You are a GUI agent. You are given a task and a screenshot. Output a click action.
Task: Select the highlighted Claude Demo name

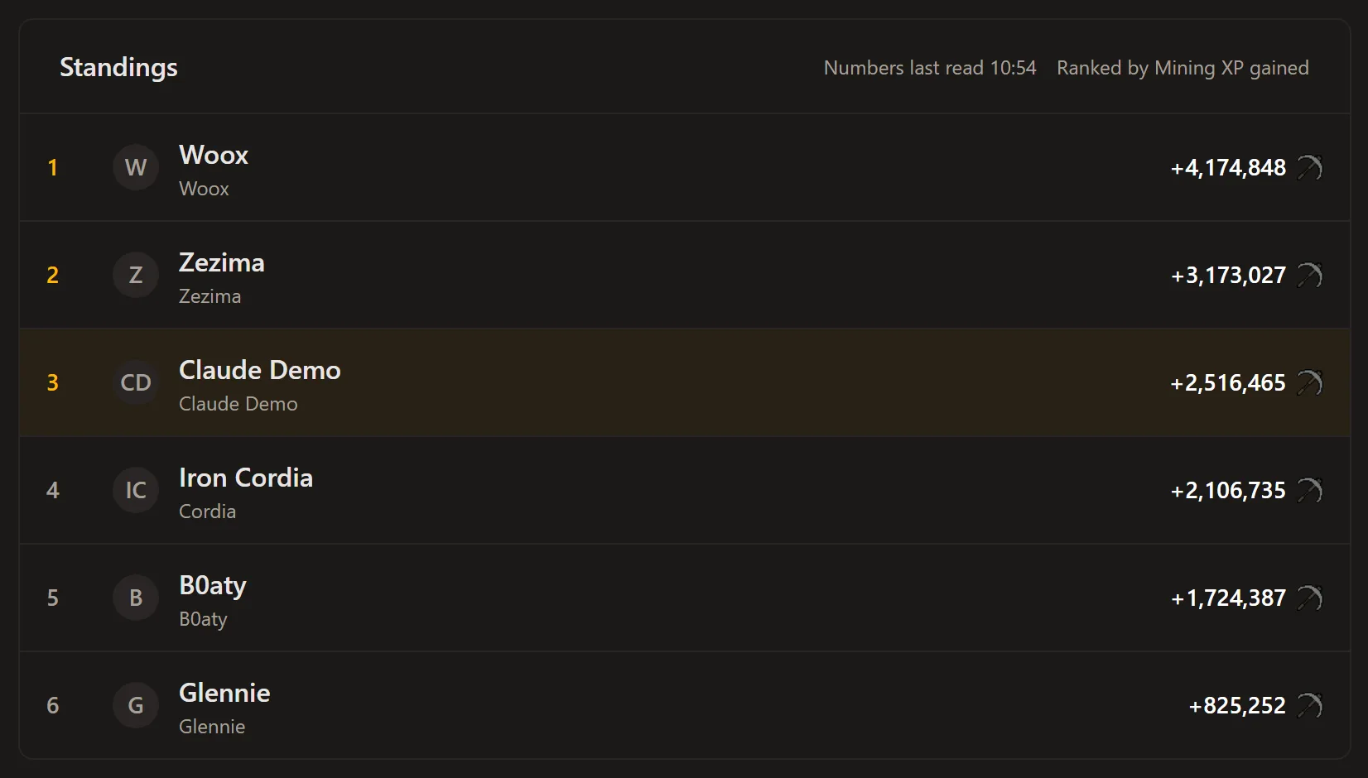[x=260, y=370]
